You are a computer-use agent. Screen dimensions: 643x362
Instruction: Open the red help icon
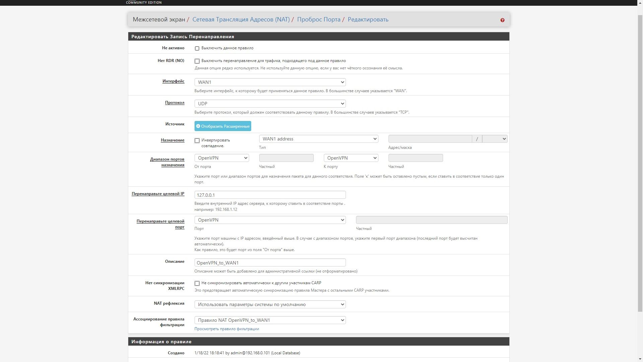(x=502, y=20)
